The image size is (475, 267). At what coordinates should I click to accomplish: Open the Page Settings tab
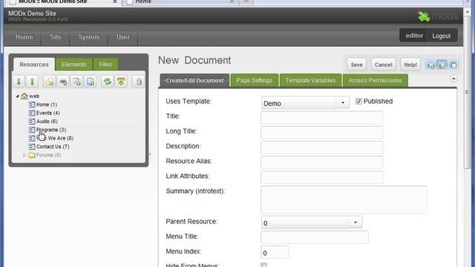254,81
